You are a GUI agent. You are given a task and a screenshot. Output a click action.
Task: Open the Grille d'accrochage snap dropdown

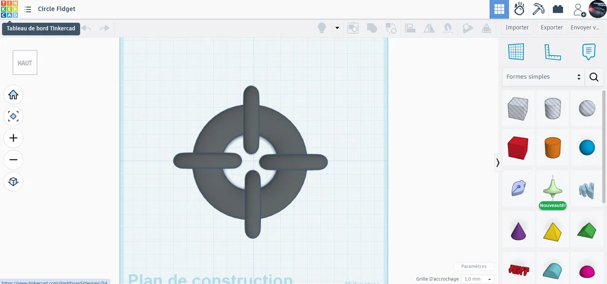477,279
